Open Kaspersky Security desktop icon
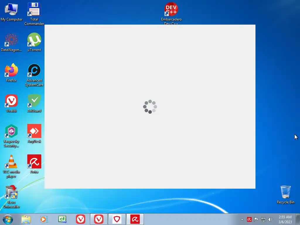The image size is (300, 225). point(11,136)
